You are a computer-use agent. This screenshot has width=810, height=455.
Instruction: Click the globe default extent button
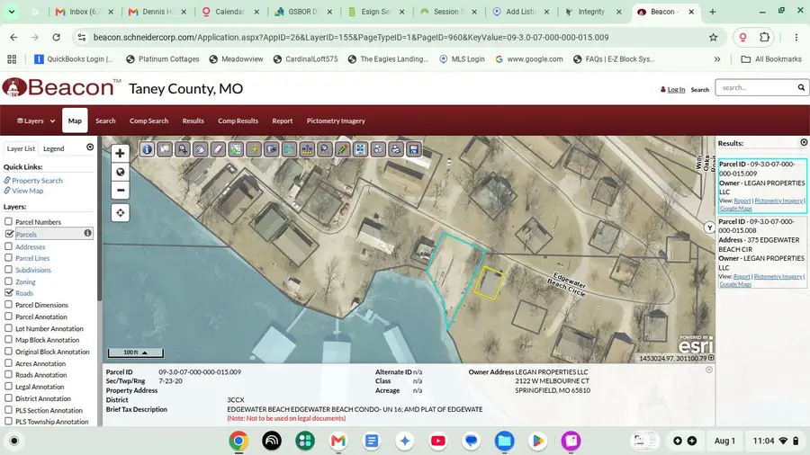point(120,172)
